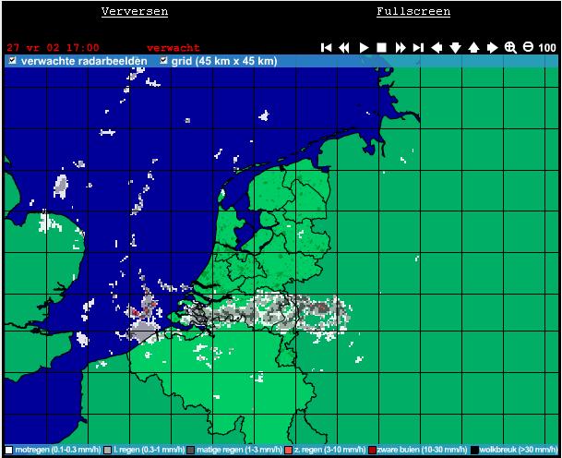The image size is (562, 458).
Task: Pan map right with arrow icon
Action: click(x=493, y=48)
